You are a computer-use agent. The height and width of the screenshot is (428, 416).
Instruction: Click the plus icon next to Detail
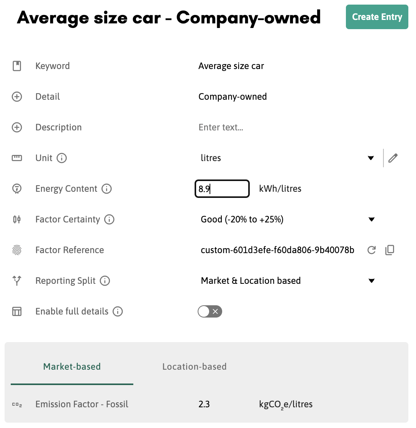click(x=17, y=97)
